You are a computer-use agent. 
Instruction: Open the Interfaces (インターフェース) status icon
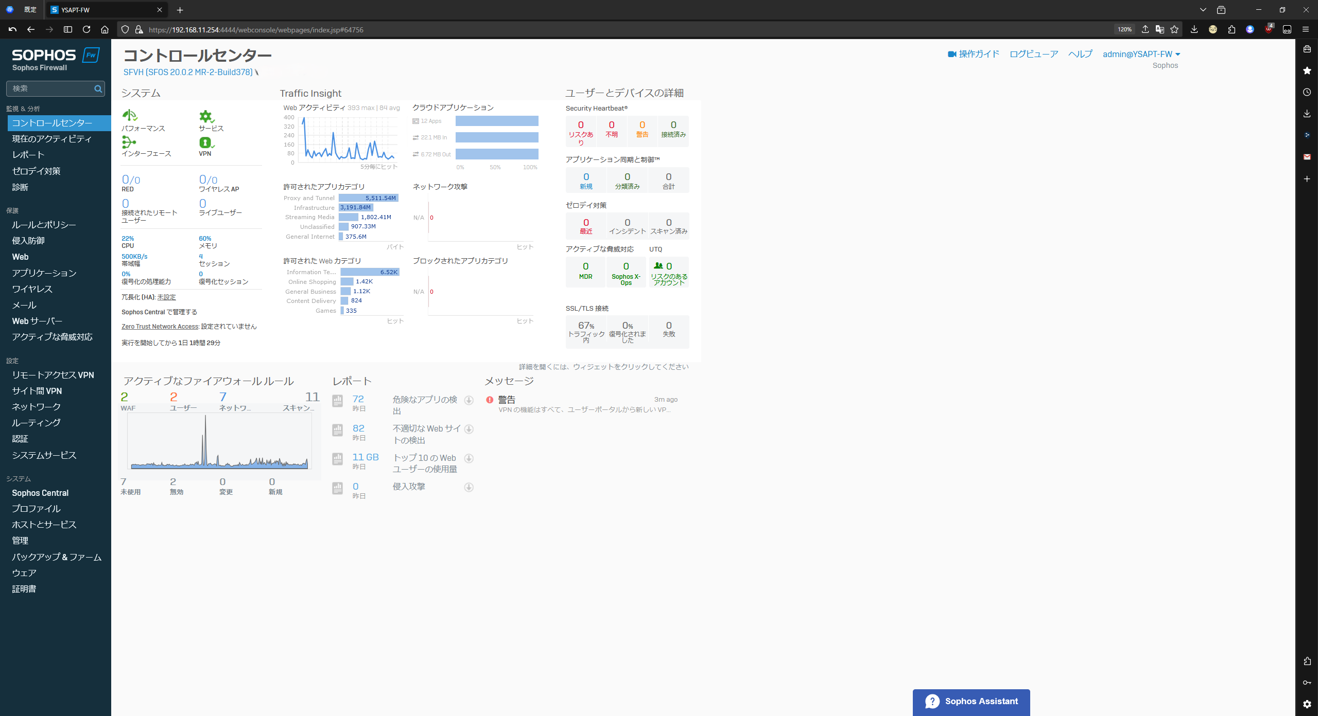coord(129,142)
